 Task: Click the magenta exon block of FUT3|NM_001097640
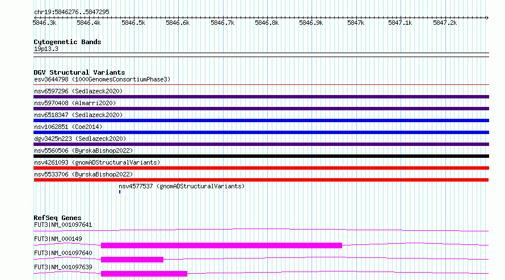[x=132, y=260]
